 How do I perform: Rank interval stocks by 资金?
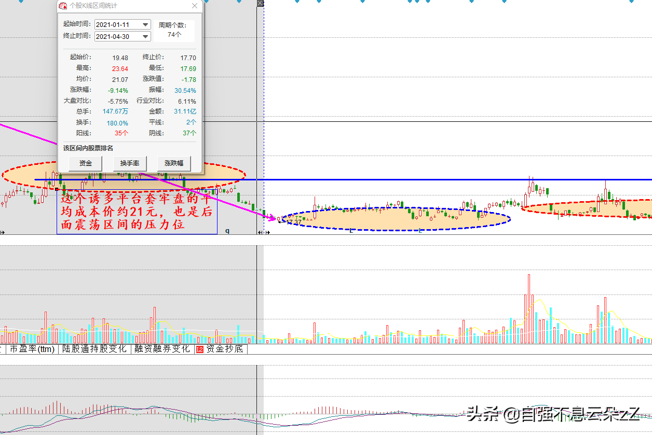tap(86, 163)
